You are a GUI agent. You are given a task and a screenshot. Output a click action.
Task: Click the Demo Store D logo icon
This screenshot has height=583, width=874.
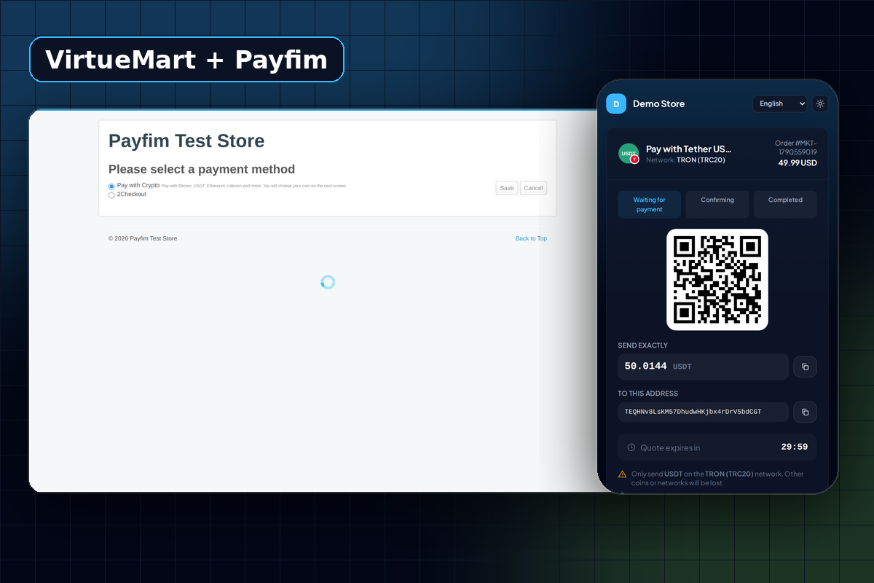(616, 103)
